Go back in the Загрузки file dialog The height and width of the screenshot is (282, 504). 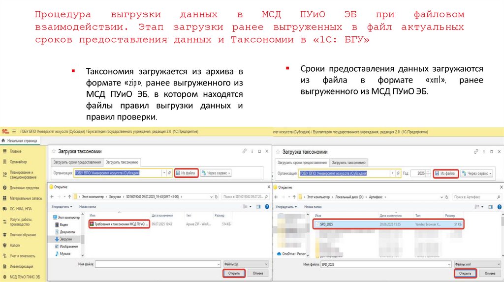pyautogui.click(x=52, y=197)
